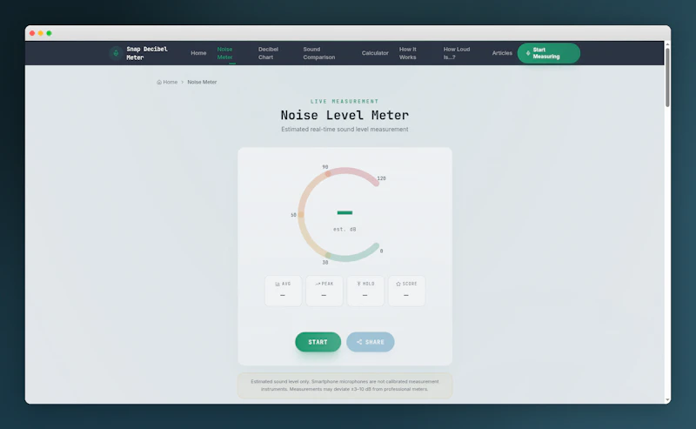
Task: Click the HOLD stat card
Action: tap(365, 291)
